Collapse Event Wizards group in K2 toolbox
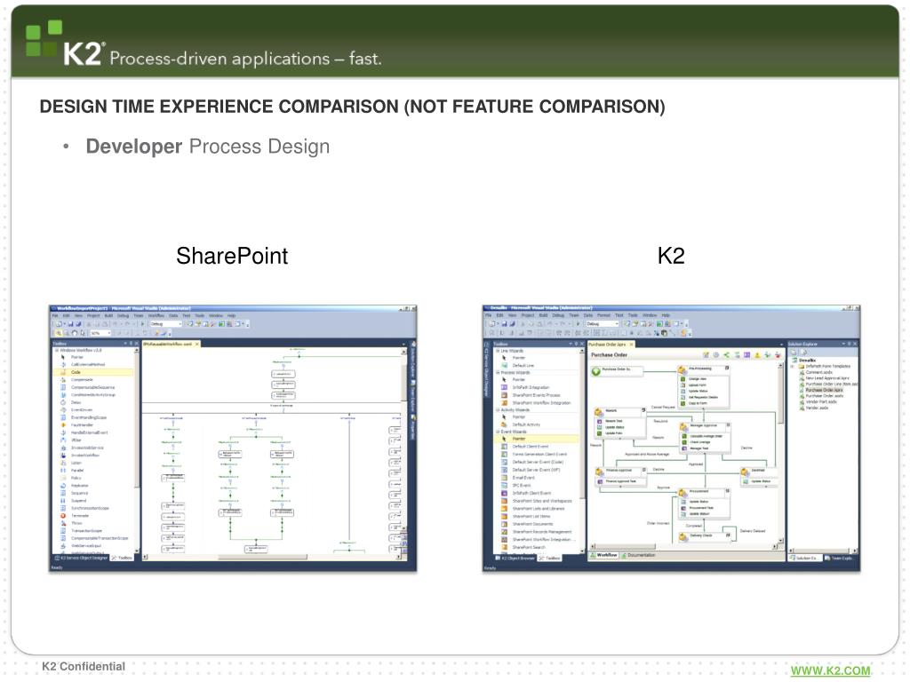 [x=498, y=432]
